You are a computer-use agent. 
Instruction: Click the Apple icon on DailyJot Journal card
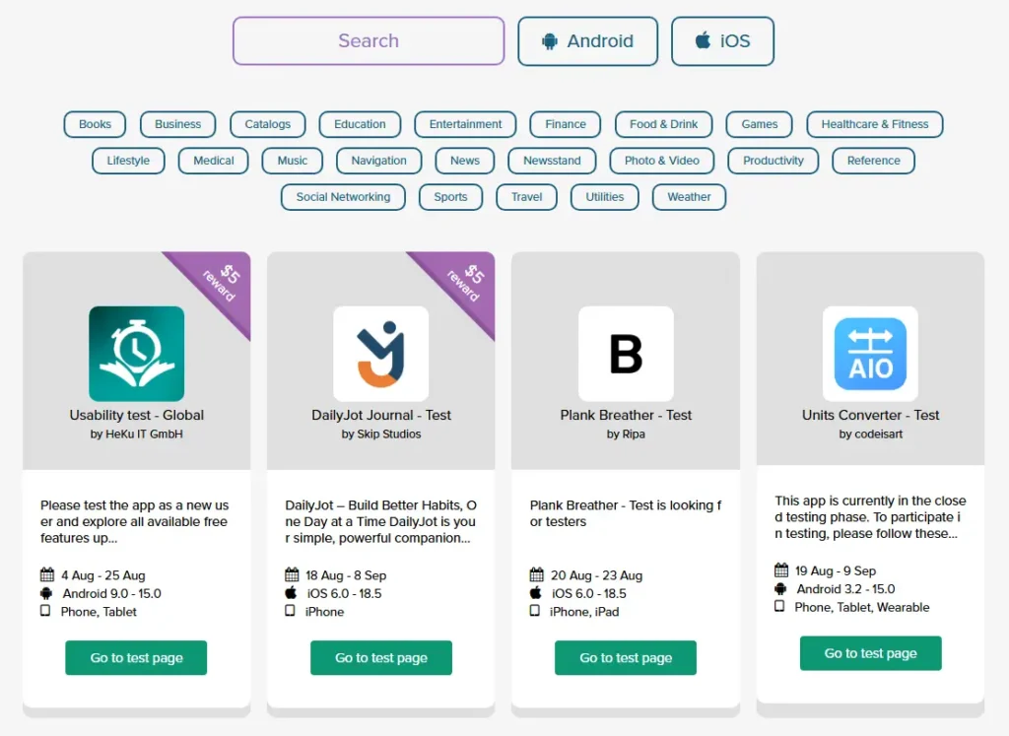291,592
